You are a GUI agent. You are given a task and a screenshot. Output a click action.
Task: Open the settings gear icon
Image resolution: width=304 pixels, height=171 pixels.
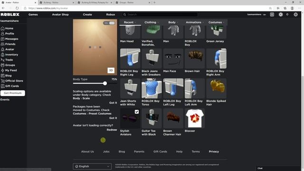295,15
